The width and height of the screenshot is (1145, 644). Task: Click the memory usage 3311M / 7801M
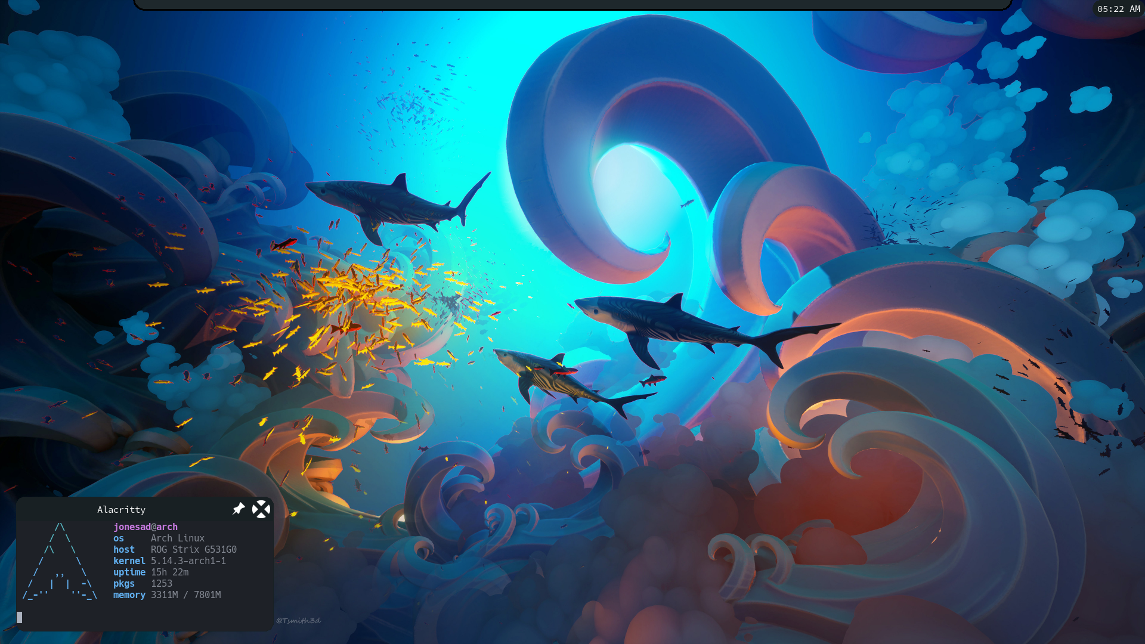pos(186,595)
